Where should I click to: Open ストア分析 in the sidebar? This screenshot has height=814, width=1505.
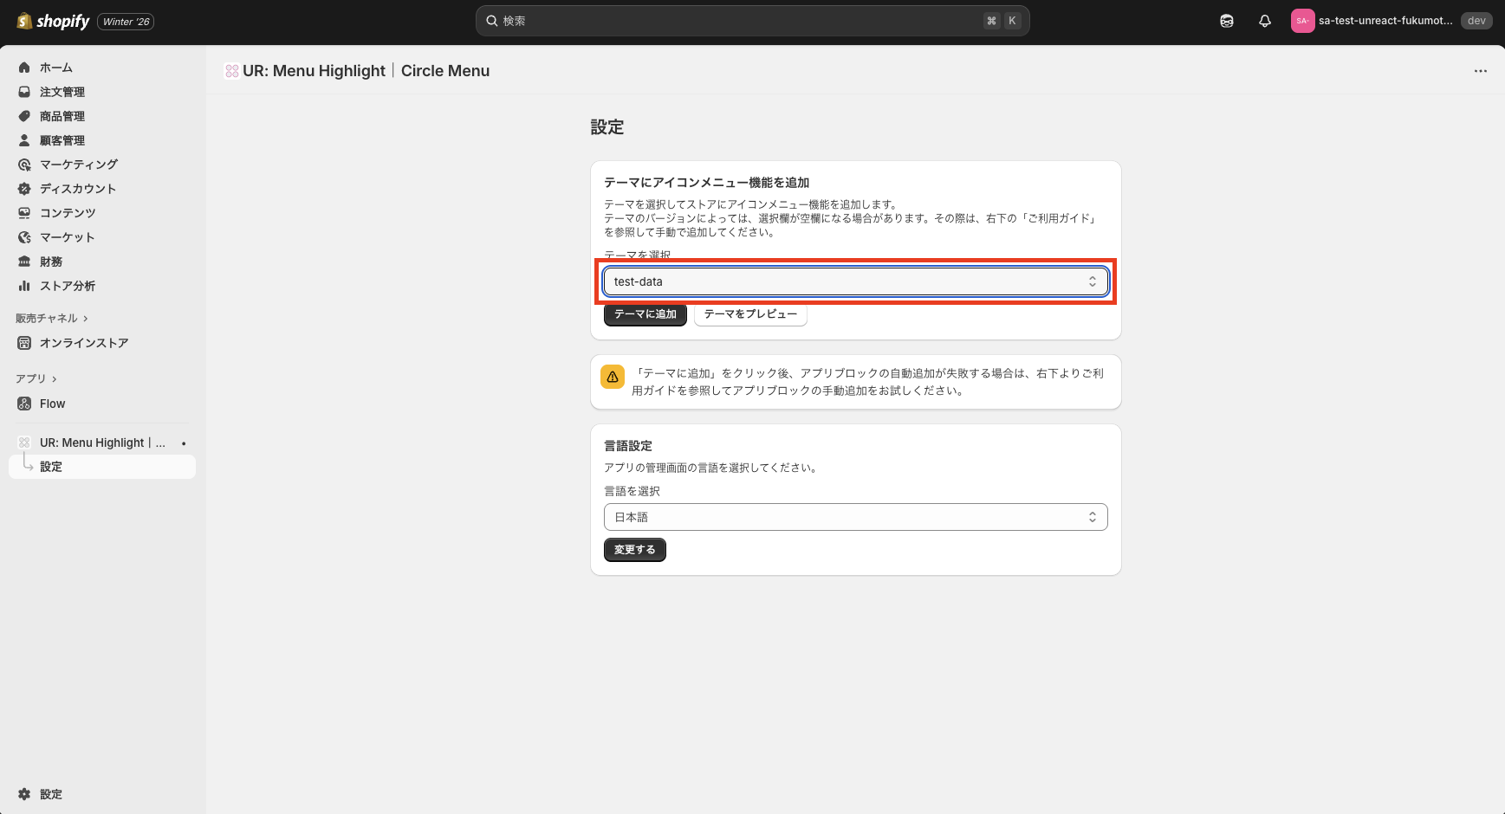pyautogui.click(x=68, y=285)
